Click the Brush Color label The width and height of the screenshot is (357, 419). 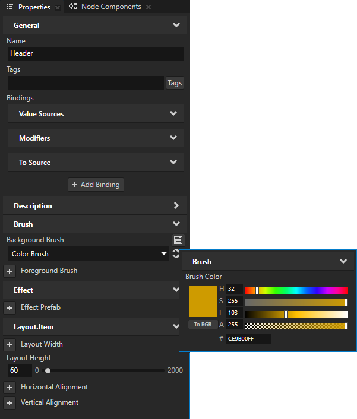(204, 277)
